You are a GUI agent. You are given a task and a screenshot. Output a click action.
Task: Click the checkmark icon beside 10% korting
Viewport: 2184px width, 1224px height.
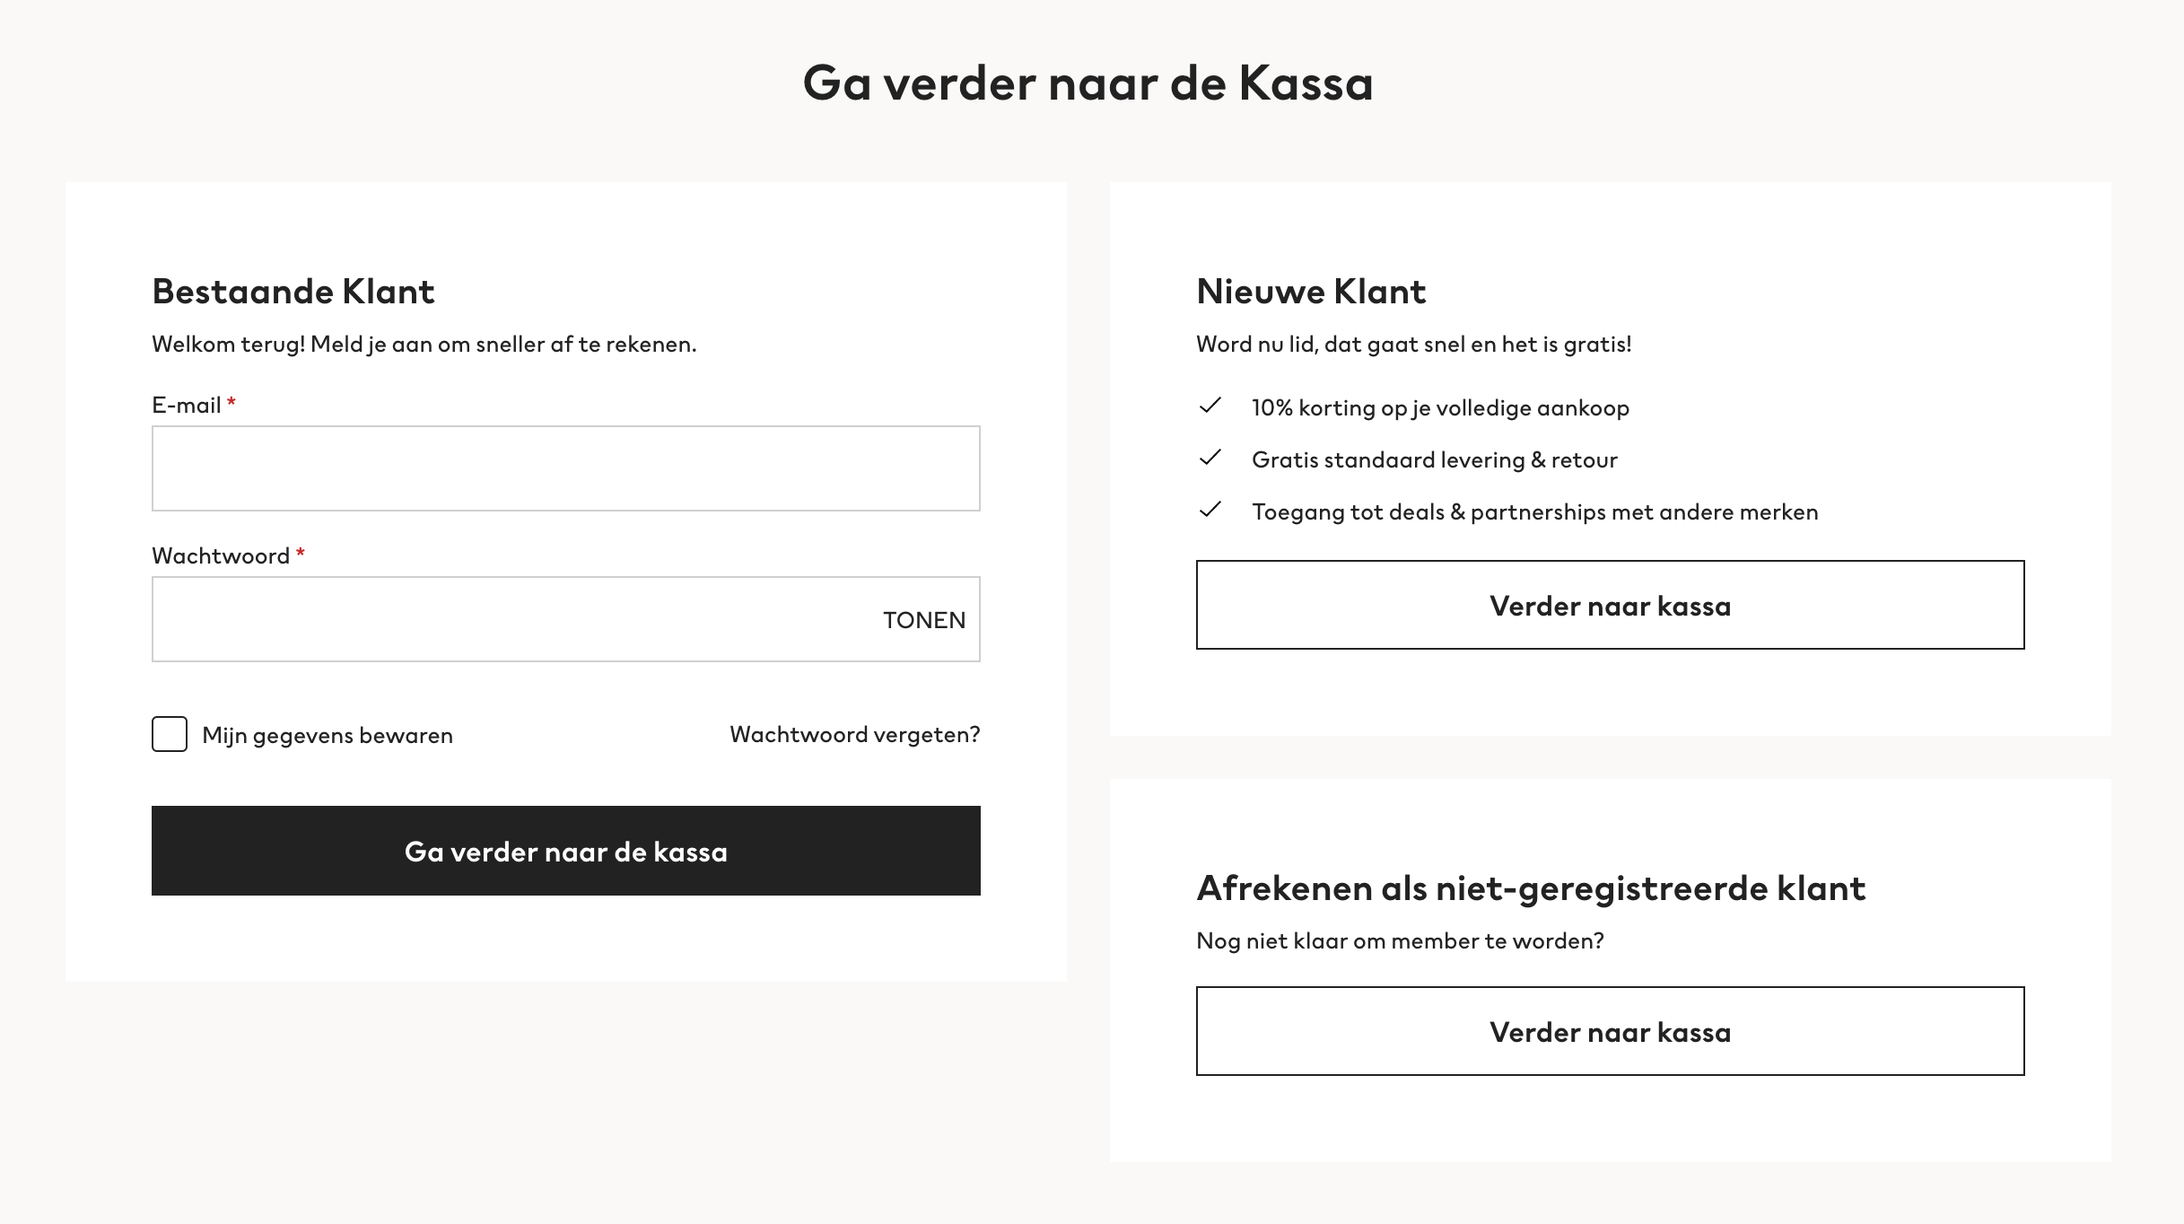coord(1210,406)
